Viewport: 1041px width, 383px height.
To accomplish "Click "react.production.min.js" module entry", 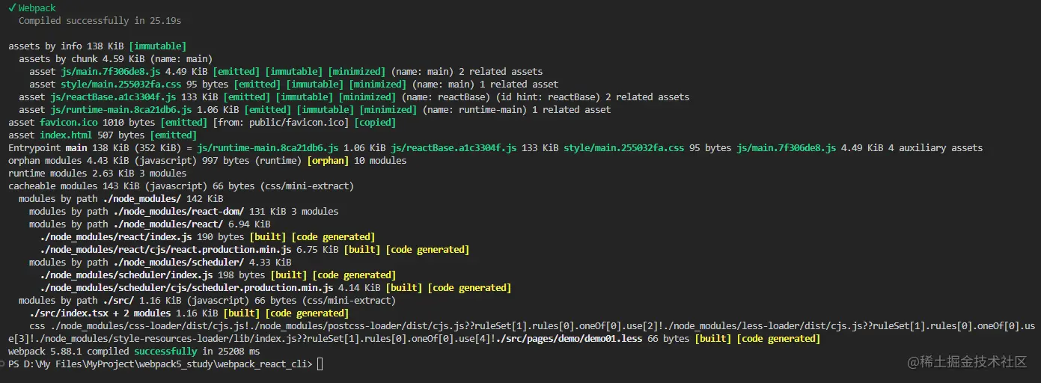I will 165,249.
